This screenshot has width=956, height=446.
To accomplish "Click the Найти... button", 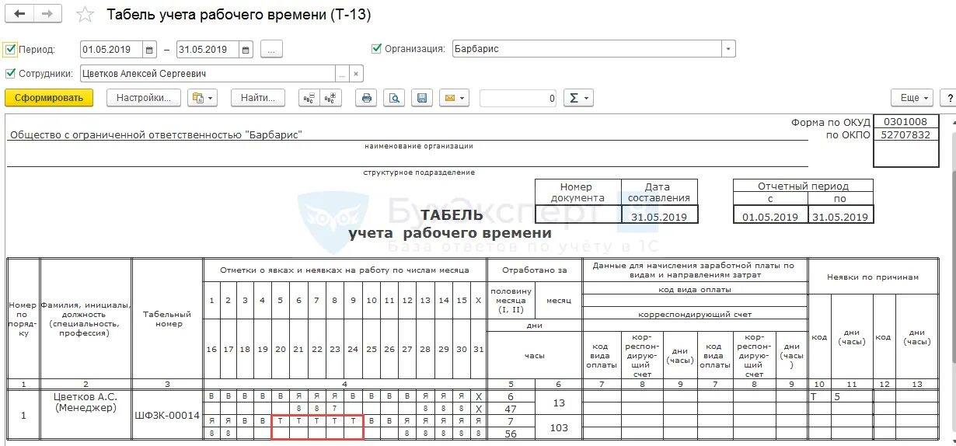I will (x=258, y=98).
